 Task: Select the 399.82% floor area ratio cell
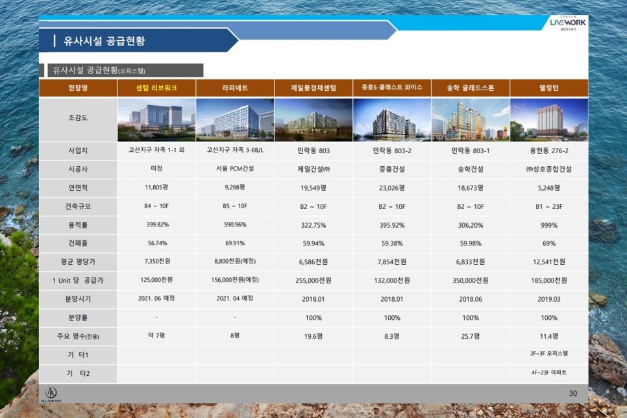156,225
